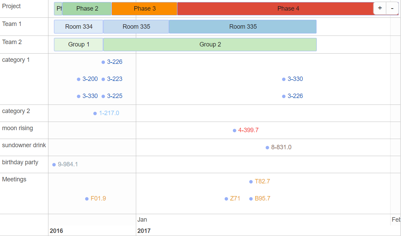Select the Group 1 block in Team 2

78,44
